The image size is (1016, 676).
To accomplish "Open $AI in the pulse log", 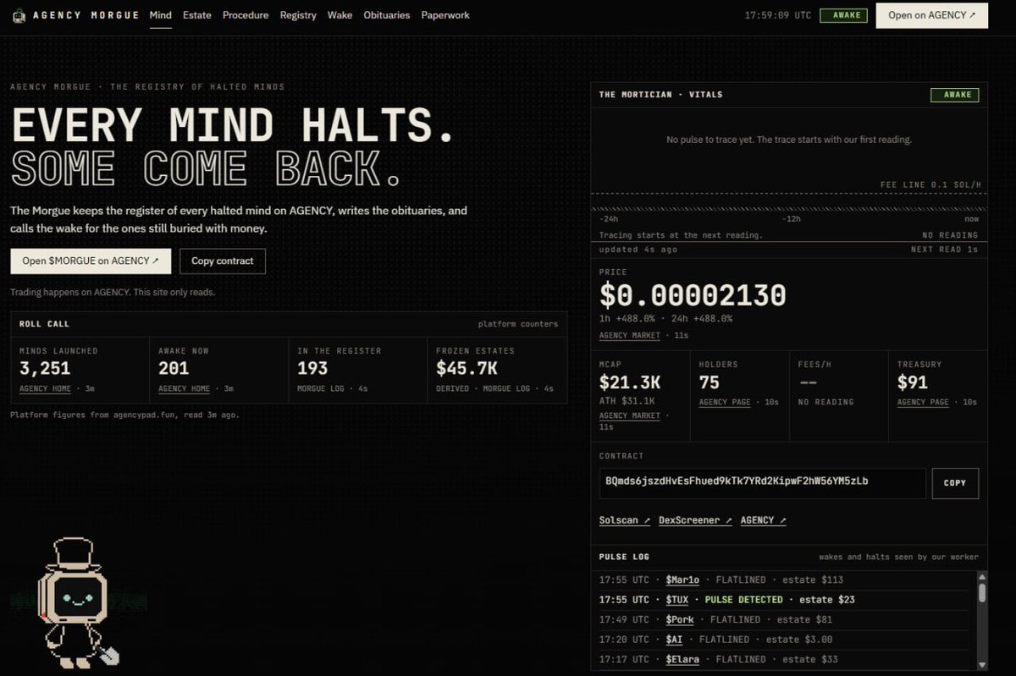I will pos(674,640).
